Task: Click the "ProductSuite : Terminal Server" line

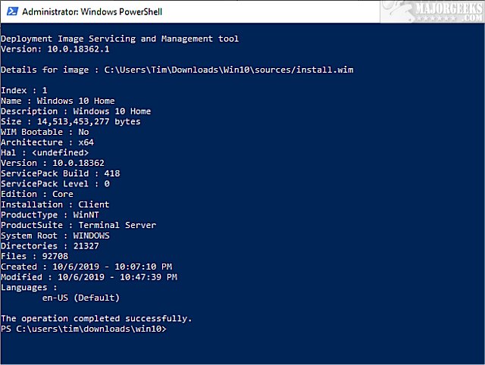Action: (x=78, y=225)
